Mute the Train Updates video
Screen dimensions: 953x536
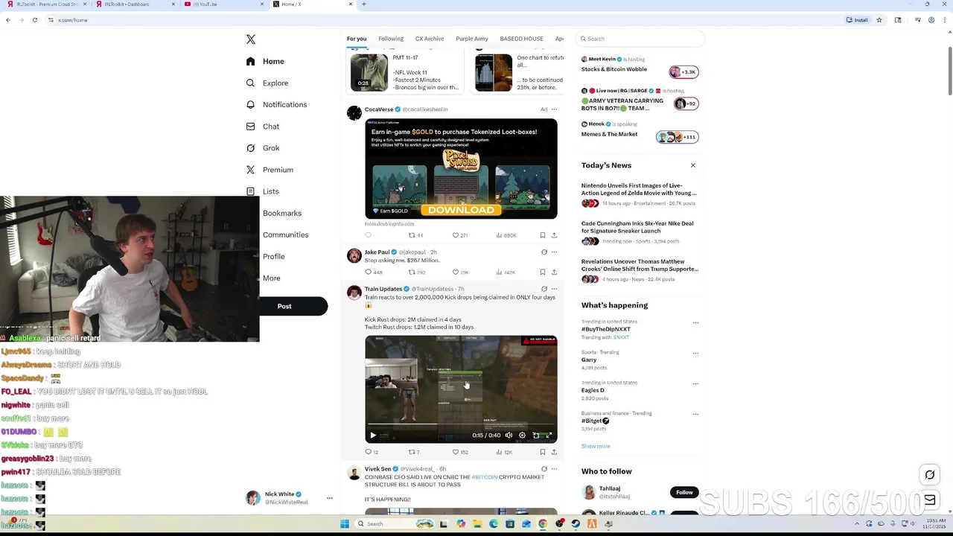coord(509,435)
